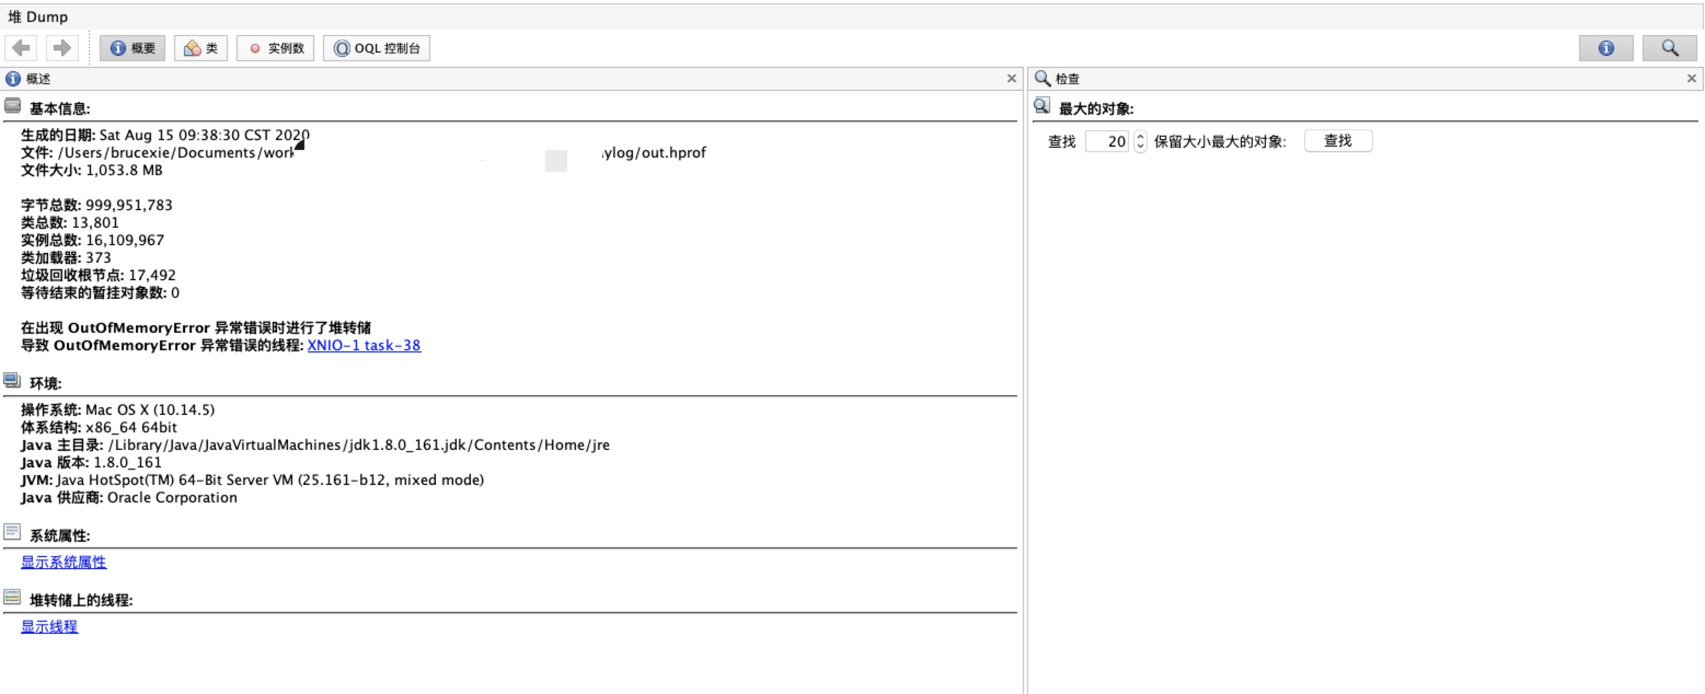Click the 查找 button for largest objects
Viewport: 1705px width, 694px height.
(x=1338, y=141)
